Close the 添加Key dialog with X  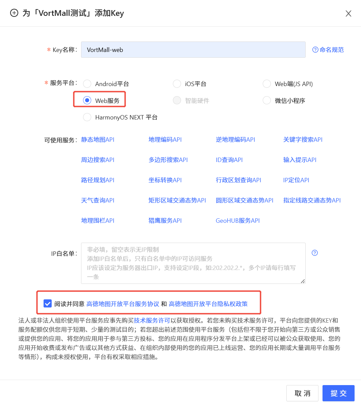pos(348,13)
